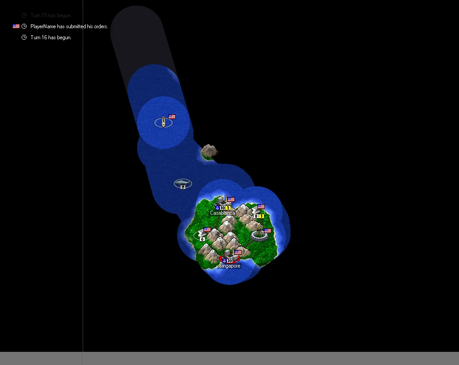Click the clock icon beside Turn 16 message
The width and height of the screenshot is (459, 365).
(x=24, y=37)
